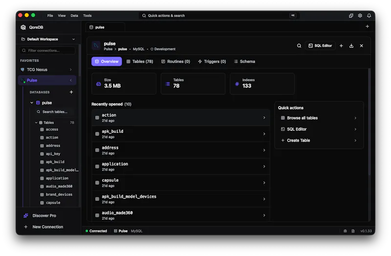
Task: Open the audio_made360 table in sidebar
Action: (59, 187)
